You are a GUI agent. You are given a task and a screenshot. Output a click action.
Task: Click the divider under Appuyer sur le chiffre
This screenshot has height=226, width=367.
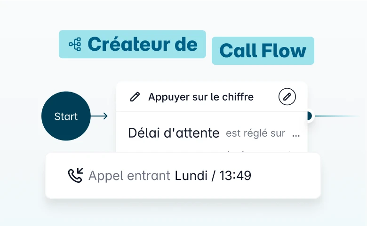(212, 112)
